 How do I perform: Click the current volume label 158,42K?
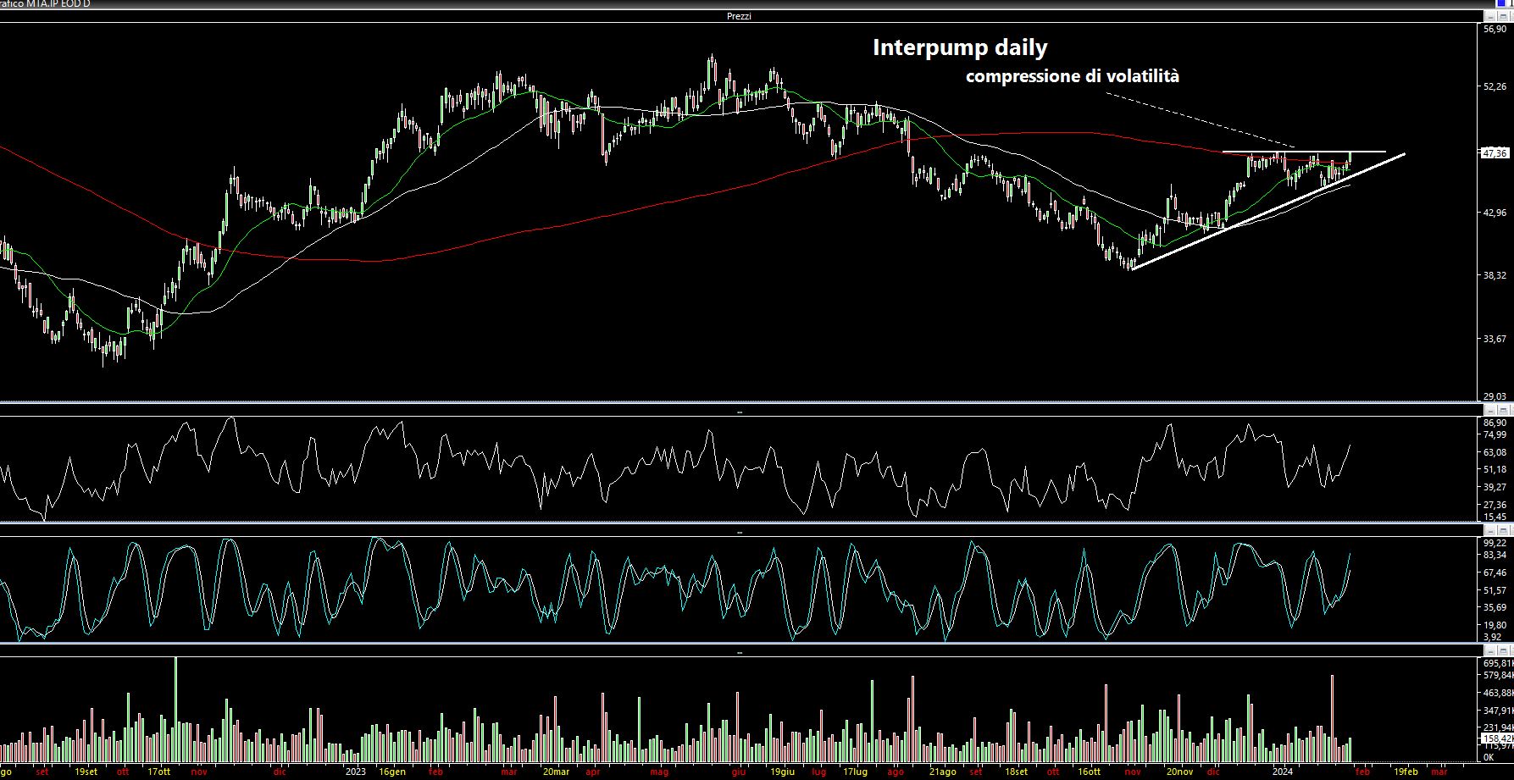coord(1498,739)
